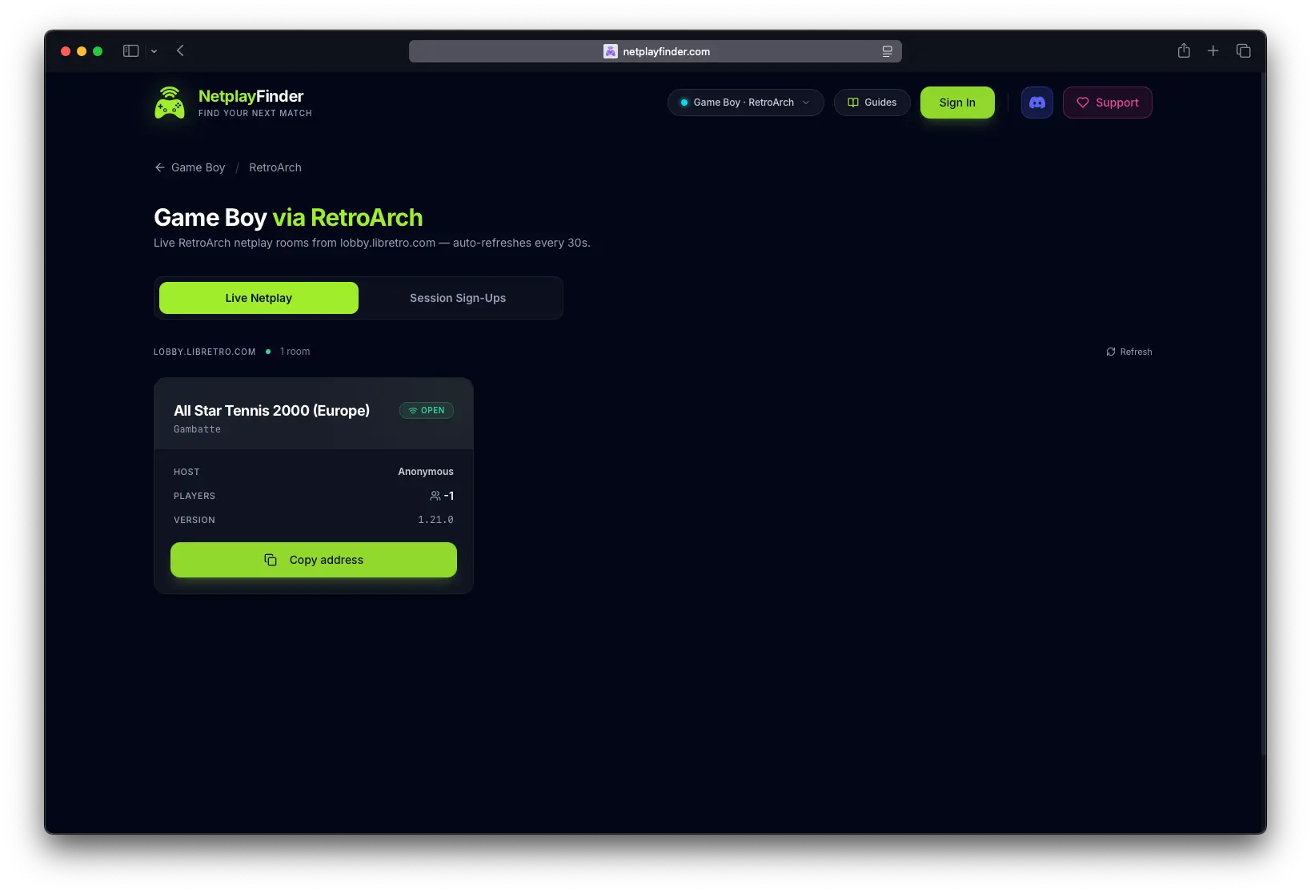The height and width of the screenshot is (893, 1311).
Task: Expand the sidebar options chevron dropdown
Action: (x=154, y=51)
